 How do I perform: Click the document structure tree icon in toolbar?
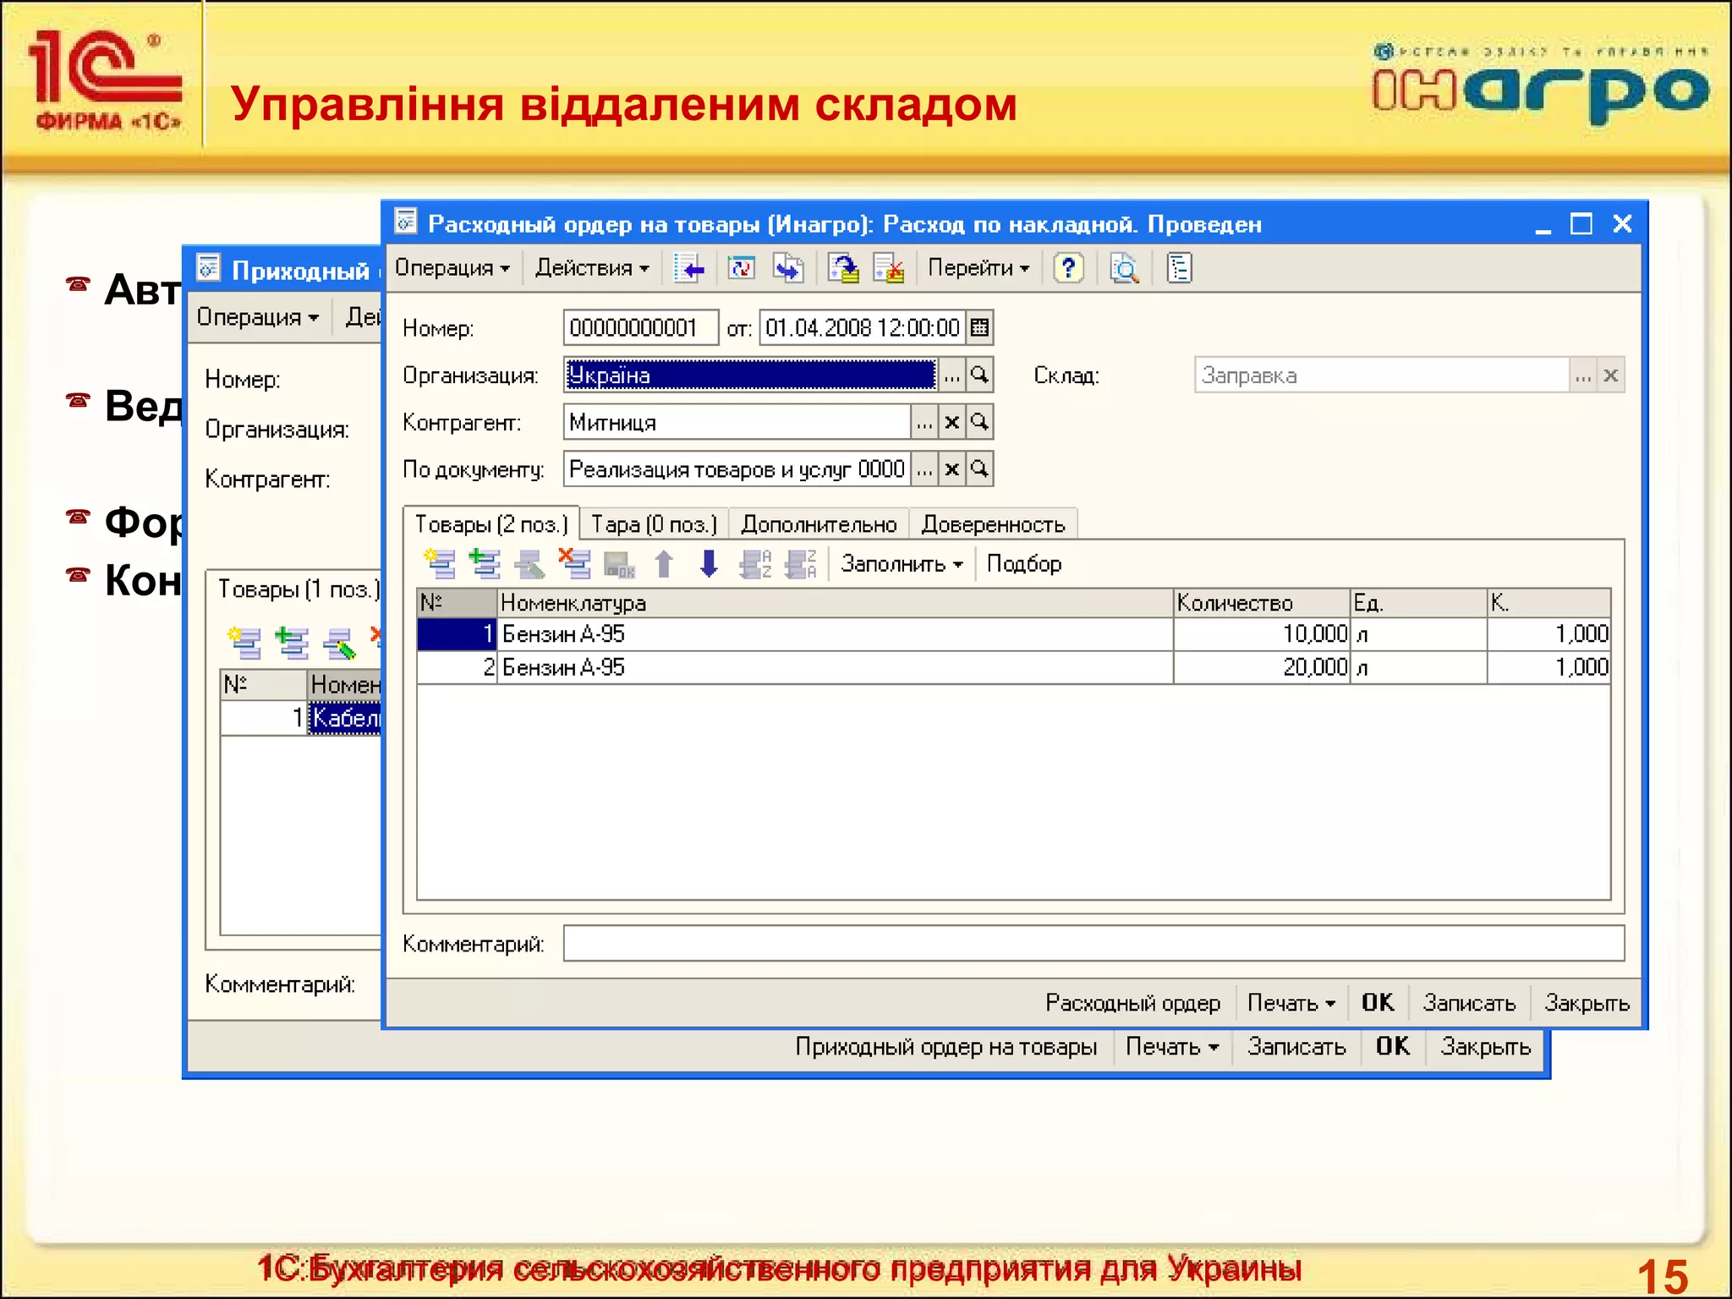[1179, 269]
